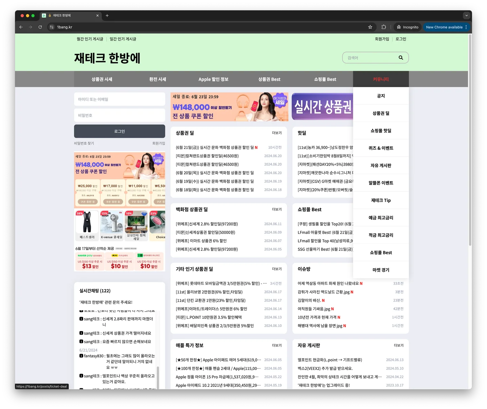Click 비밀번호 찾기 link

[x=84, y=143]
